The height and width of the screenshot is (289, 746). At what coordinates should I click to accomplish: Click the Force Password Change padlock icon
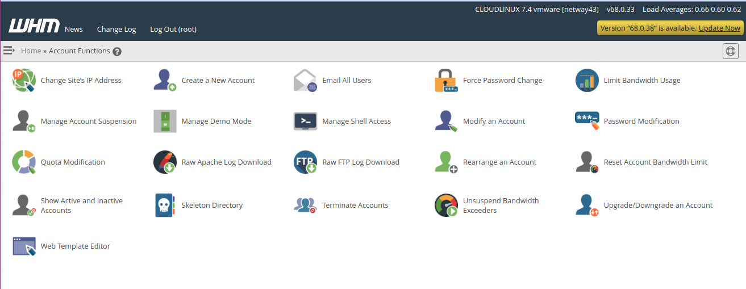446,81
